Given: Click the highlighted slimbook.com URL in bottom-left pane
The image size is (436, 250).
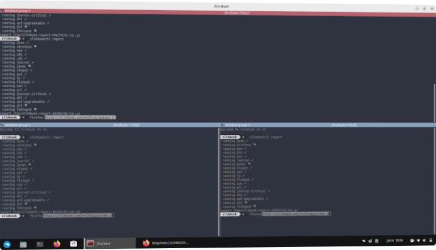Looking at the screenshot, I should point(78,215).
